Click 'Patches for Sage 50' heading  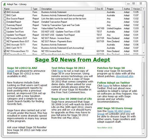[x=111, y=68]
